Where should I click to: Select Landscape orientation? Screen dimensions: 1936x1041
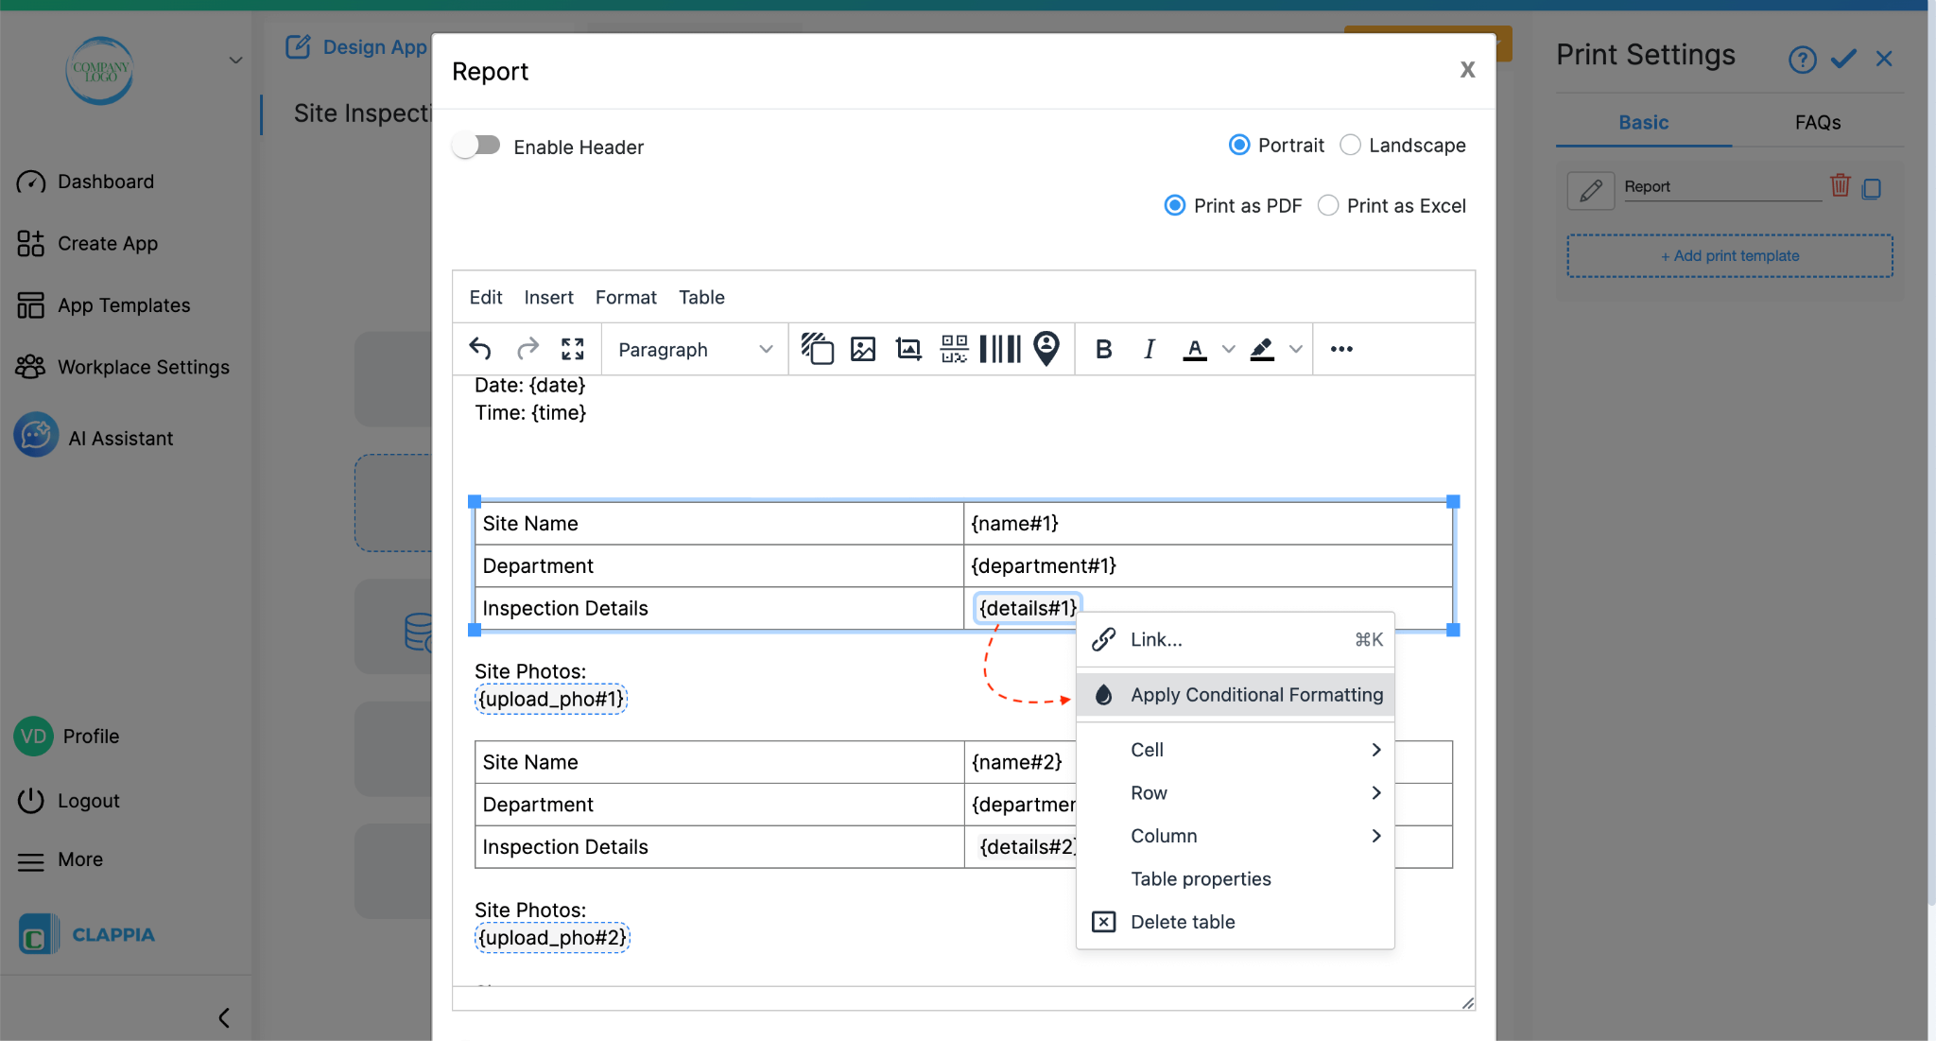pos(1351,145)
